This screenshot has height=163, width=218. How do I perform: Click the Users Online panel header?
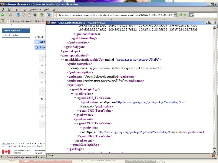pyautogui.click(x=16, y=30)
